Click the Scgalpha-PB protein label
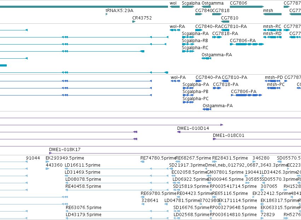 click(195, 92)
